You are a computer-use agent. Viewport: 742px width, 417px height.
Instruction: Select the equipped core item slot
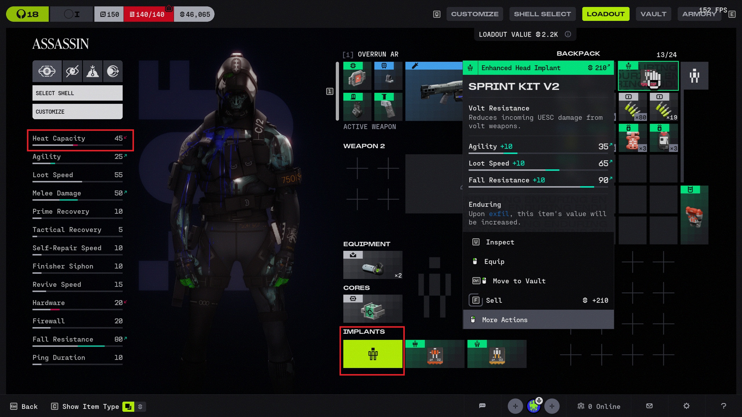(x=373, y=309)
